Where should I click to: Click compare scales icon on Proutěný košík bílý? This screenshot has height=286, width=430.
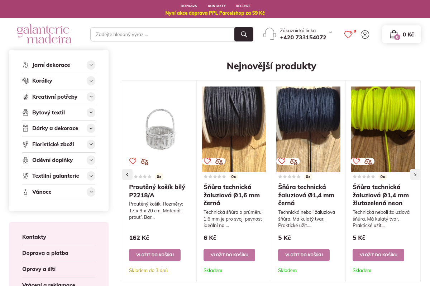pos(144,161)
